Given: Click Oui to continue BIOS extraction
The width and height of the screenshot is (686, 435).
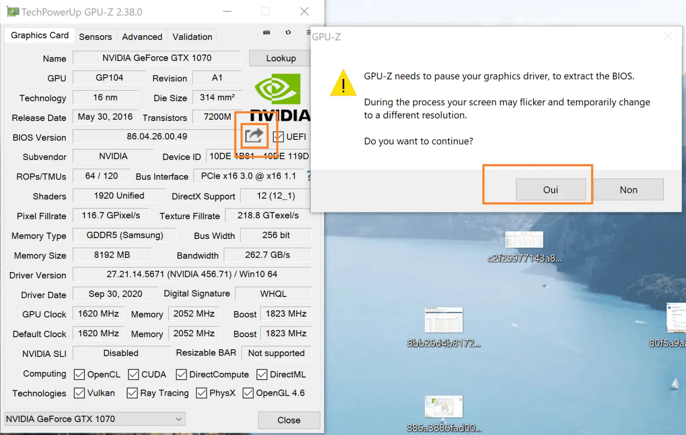Looking at the screenshot, I should click(x=551, y=190).
